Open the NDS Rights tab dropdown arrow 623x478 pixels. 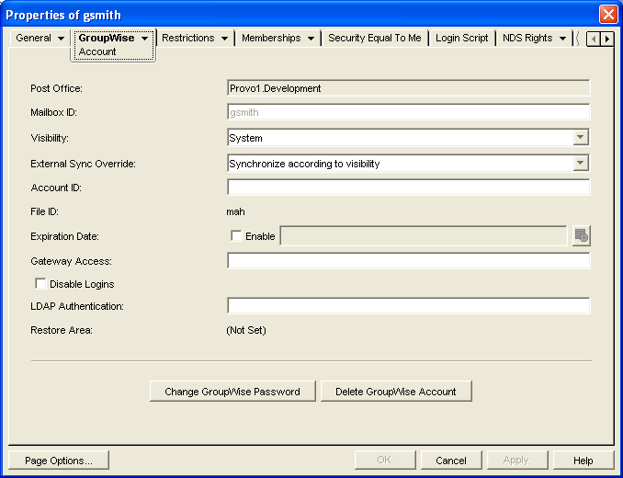point(562,39)
